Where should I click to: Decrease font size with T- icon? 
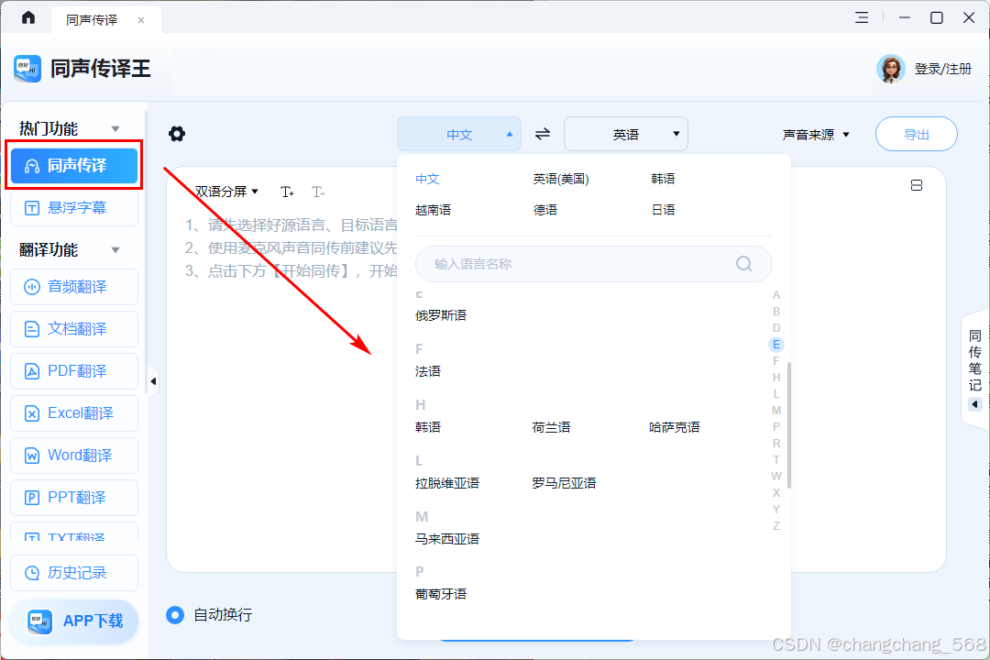tap(318, 192)
